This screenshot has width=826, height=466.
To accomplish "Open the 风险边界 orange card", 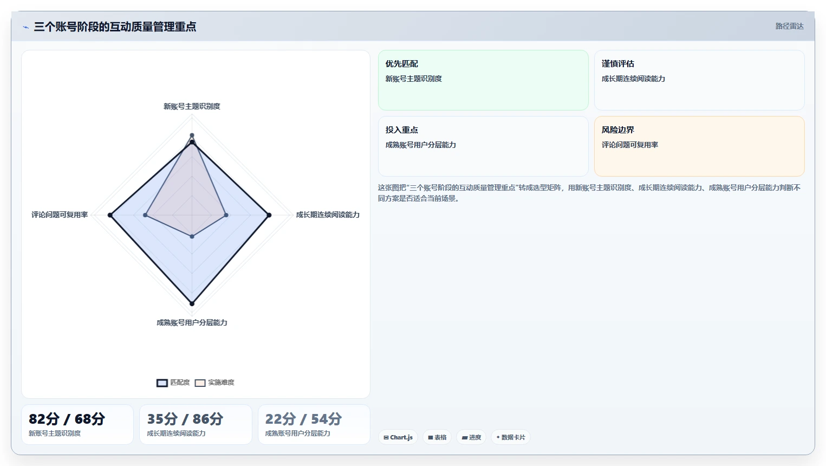I will click(699, 146).
